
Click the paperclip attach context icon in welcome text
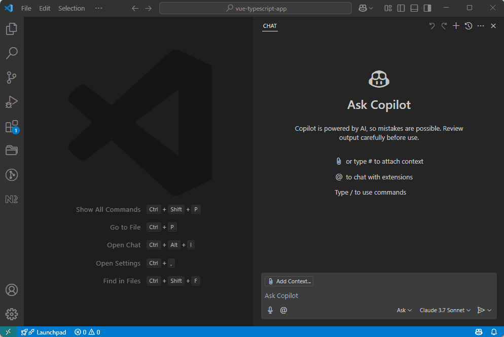(x=339, y=161)
